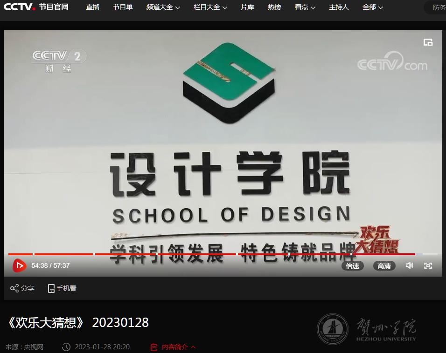Open the 主持人 hosts page

(339, 7)
